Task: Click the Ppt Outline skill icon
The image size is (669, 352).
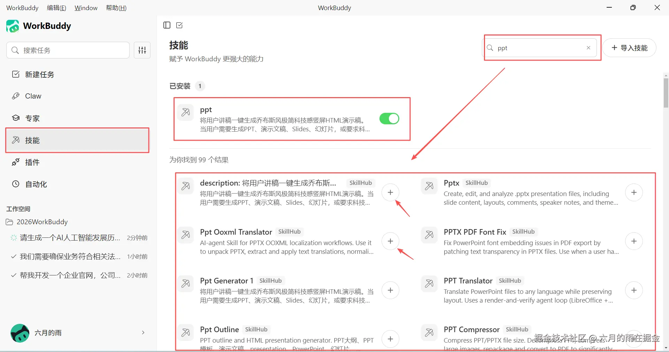Action: point(186,333)
